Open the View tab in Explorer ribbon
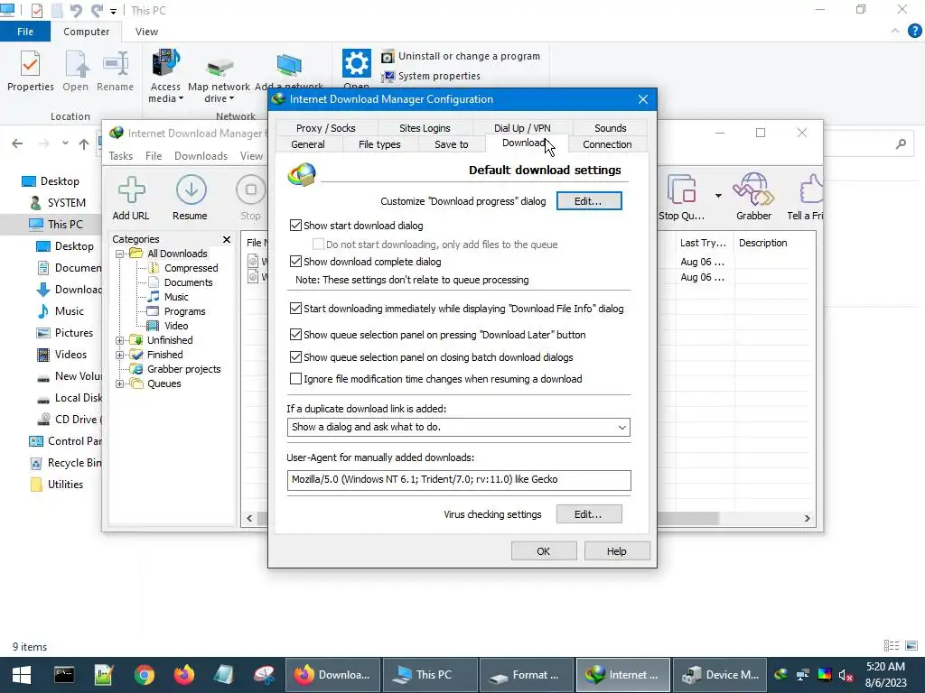Image resolution: width=925 pixels, height=693 pixels. 146,32
